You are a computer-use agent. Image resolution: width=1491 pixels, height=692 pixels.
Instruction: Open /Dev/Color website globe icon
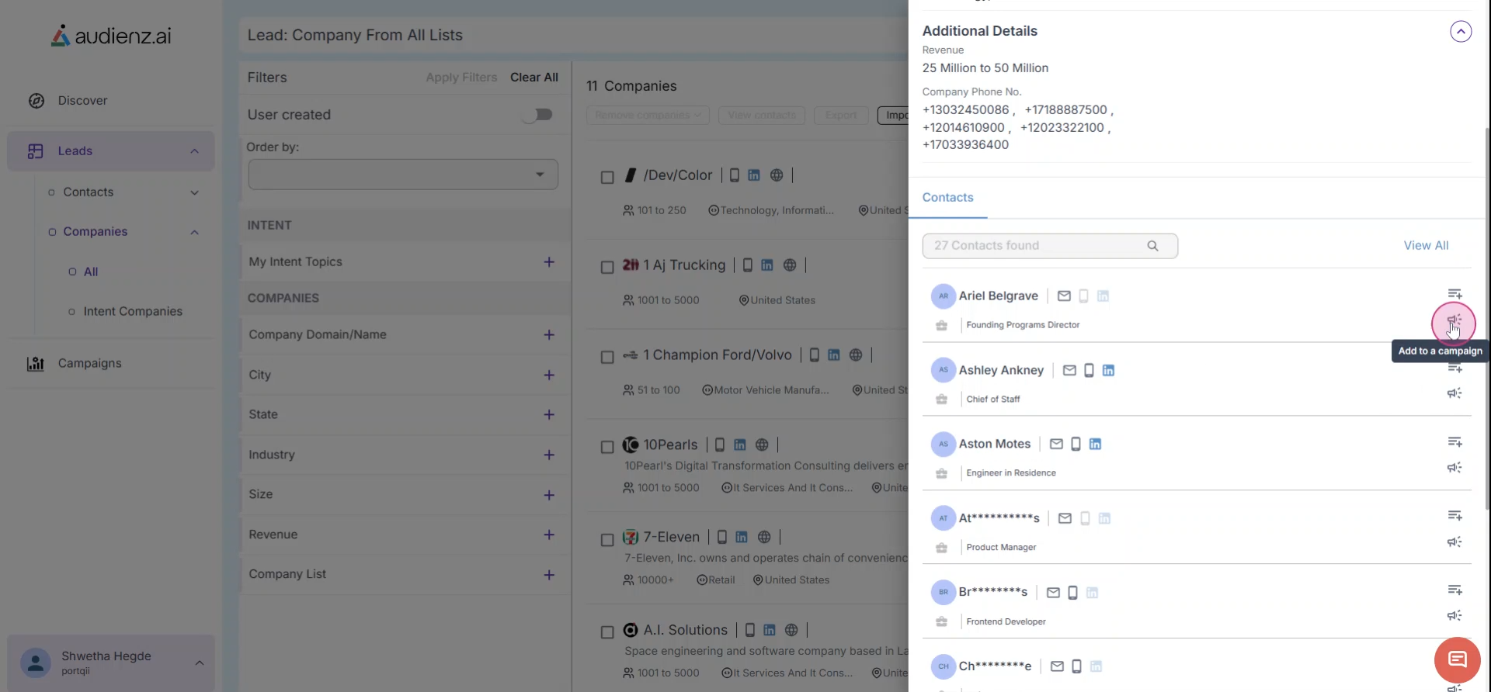[777, 175]
